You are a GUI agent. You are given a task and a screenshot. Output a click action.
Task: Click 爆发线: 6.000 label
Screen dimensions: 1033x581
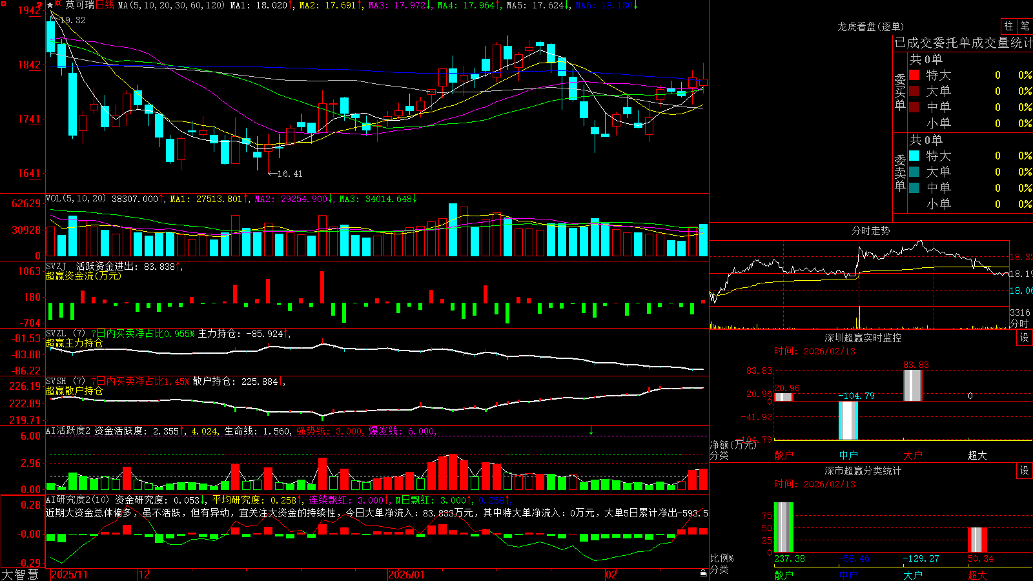point(402,431)
